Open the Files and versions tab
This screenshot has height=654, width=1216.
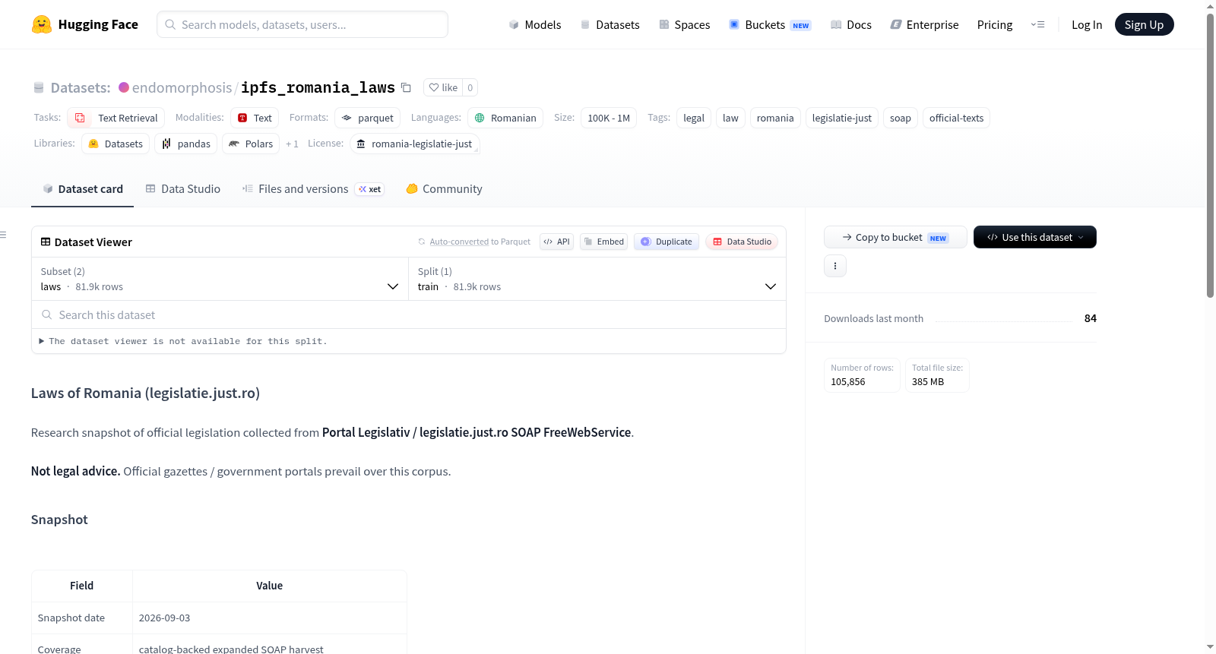click(312, 189)
